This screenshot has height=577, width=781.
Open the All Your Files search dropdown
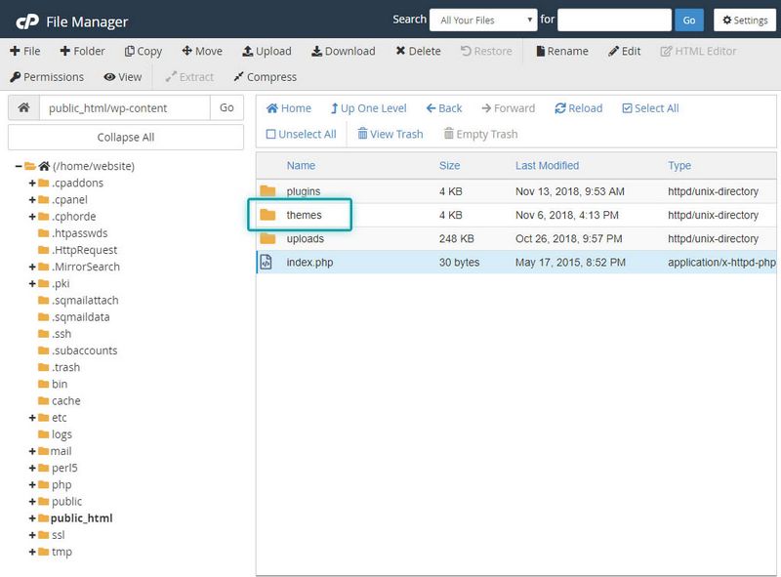click(x=483, y=20)
